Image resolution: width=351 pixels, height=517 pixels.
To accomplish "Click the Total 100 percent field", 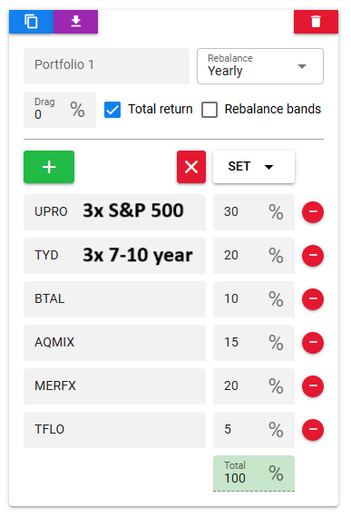I will pyautogui.click(x=254, y=473).
